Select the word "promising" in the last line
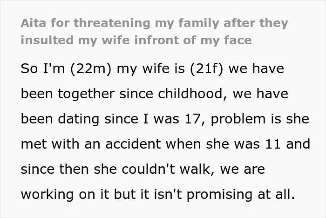Image resolution: width=326 pixels, height=218 pixels. coord(219,195)
